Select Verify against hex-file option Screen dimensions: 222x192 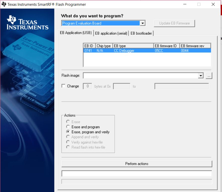click(68, 142)
